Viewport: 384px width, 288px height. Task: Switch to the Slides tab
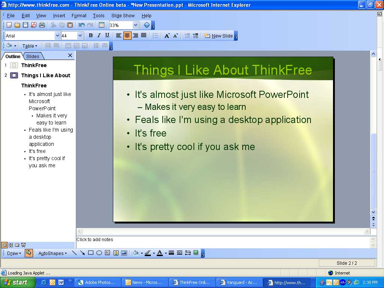[x=33, y=56]
